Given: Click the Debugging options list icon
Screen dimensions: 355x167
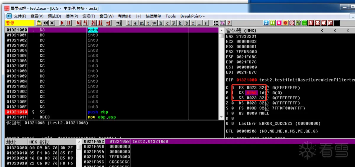Looking at the screenshot, I should [x=216, y=23].
